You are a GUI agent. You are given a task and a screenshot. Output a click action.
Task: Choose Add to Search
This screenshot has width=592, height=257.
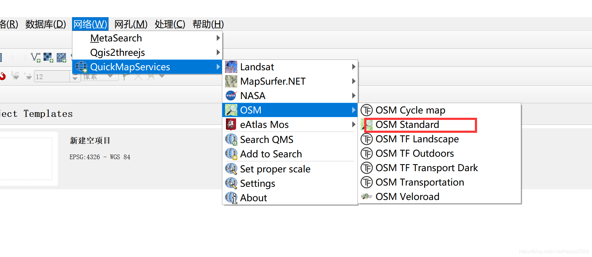[x=290, y=154]
